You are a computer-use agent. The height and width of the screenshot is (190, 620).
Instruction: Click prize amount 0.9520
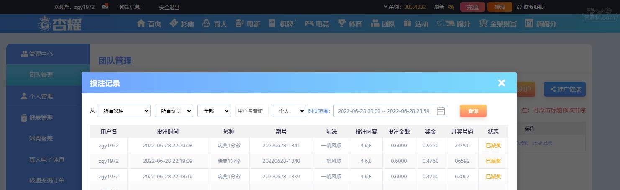pos(430,146)
